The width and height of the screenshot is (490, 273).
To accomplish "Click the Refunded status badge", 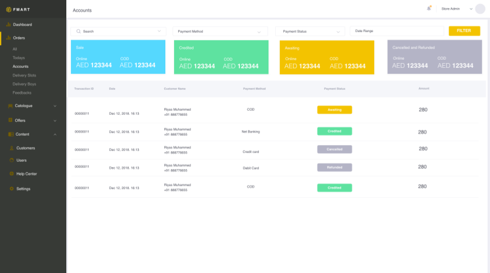I will 334,167.
